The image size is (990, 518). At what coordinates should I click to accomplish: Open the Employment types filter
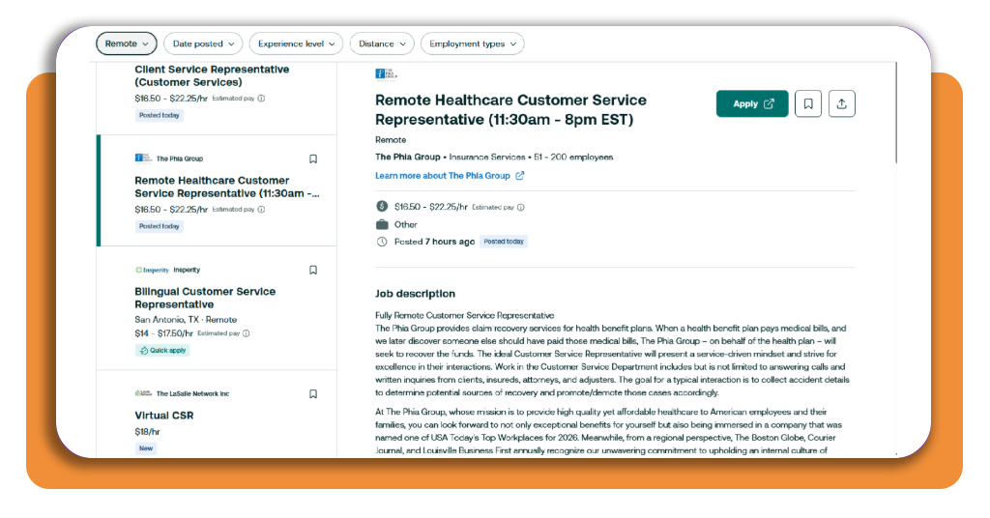tap(472, 43)
